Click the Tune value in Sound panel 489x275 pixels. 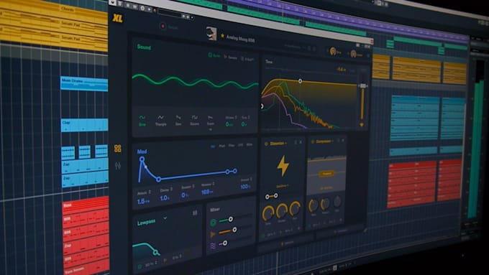(x=244, y=124)
